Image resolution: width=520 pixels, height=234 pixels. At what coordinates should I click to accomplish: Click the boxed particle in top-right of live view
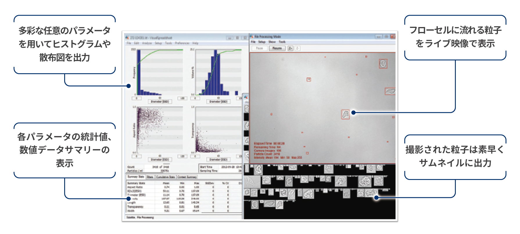point(383,64)
